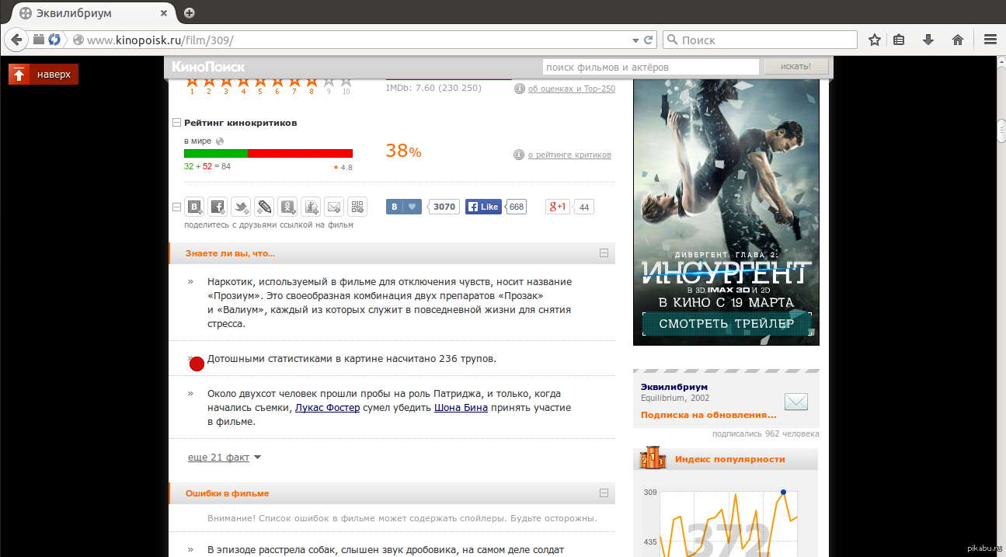Share film via VKontakte share icon

pyautogui.click(x=194, y=207)
